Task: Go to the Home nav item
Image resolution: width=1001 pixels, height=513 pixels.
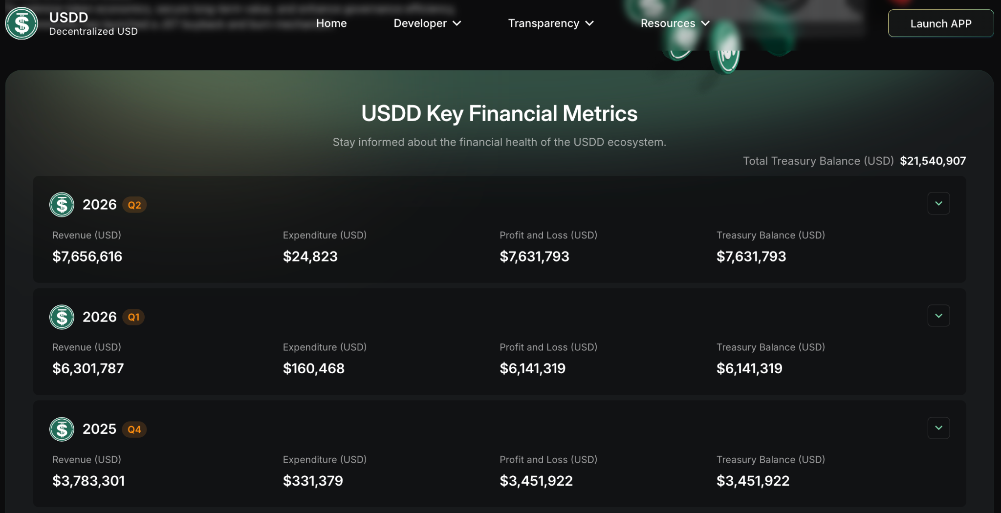Action: pyautogui.click(x=331, y=23)
